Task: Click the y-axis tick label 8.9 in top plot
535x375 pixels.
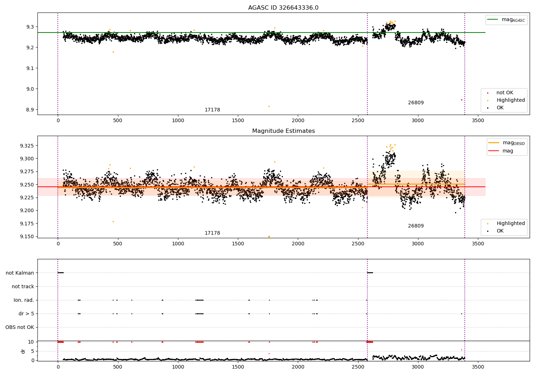Action: click(x=30, y=110)
